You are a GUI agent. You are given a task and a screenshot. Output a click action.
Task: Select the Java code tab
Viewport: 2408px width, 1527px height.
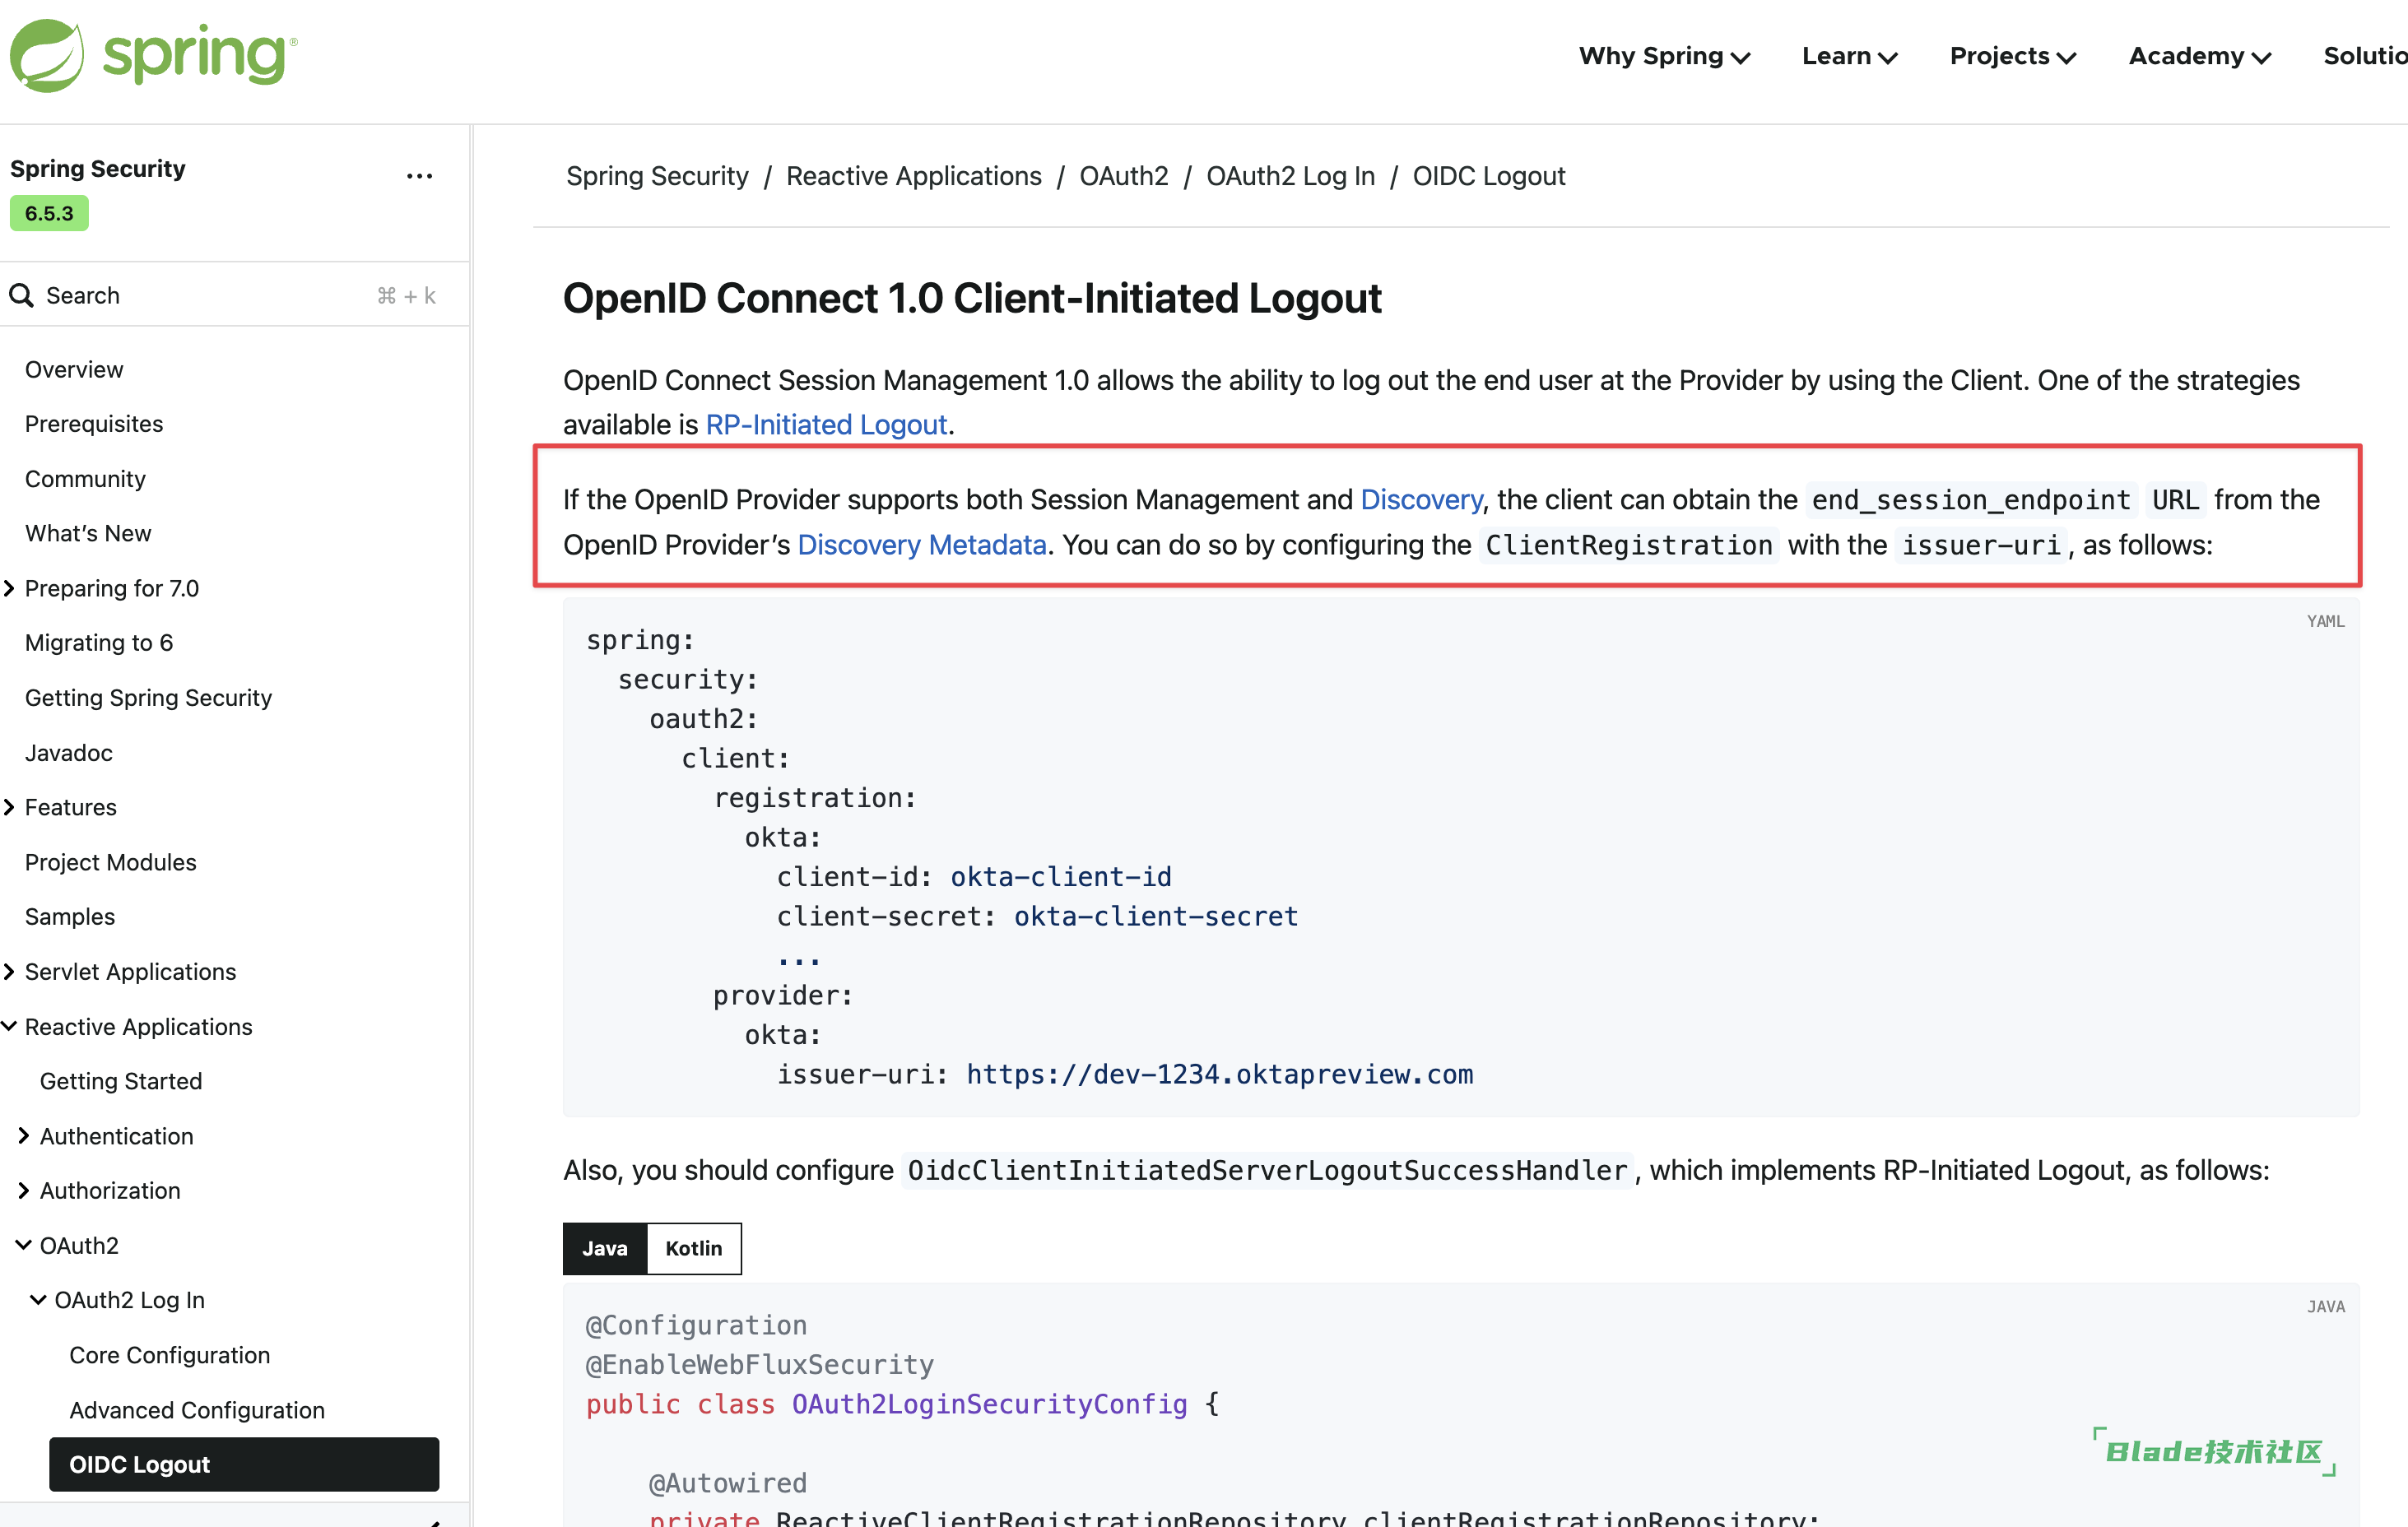pos(605,1248)
